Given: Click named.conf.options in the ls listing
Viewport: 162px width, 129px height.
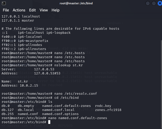Looking at the screenshot, I should click(60, 114).
